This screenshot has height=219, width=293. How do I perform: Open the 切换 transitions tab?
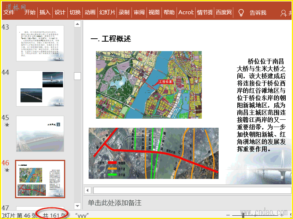pyautogui.click(x=75, y=12)
